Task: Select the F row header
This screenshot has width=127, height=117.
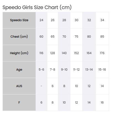Action: [x=19, y=102]
